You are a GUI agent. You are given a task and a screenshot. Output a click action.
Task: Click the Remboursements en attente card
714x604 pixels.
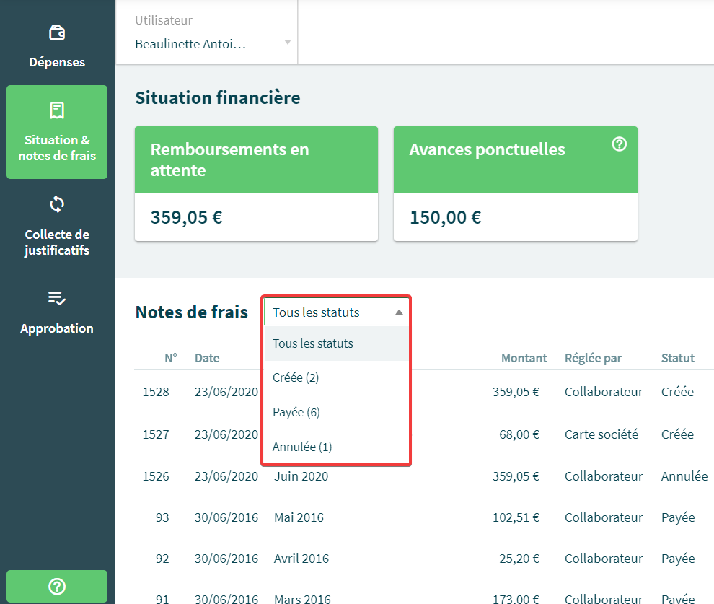256,183
